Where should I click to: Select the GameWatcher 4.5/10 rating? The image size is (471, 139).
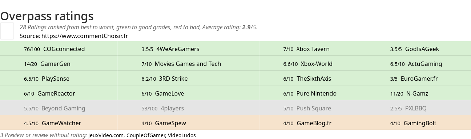tap(53, 123)
